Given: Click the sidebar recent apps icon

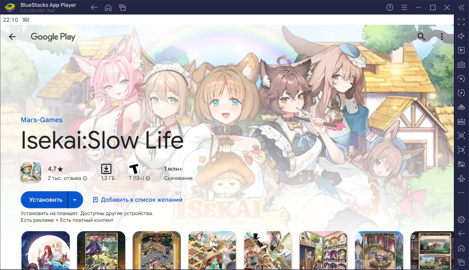Looking at the screenshot, I should point(461,262).
